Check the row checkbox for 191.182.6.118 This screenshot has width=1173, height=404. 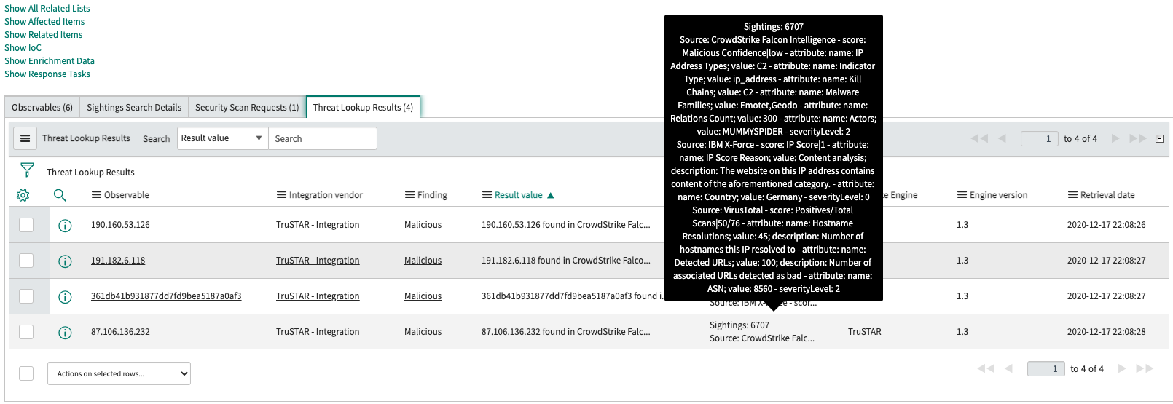coord(26,260)
